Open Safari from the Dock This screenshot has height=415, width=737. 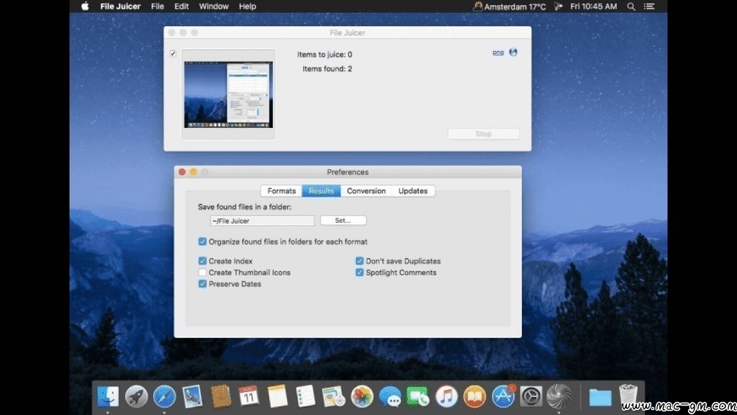coord(164,397)
